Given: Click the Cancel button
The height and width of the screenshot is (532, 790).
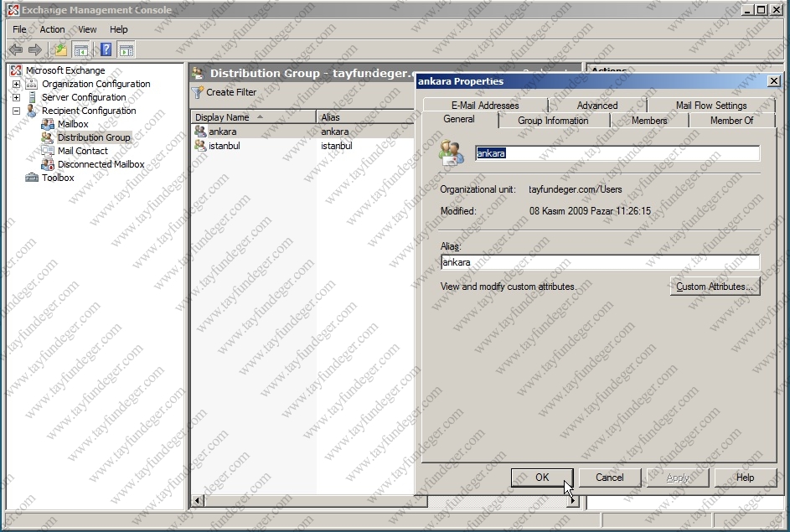Looking at the screenshot, I should coord(610,478).
